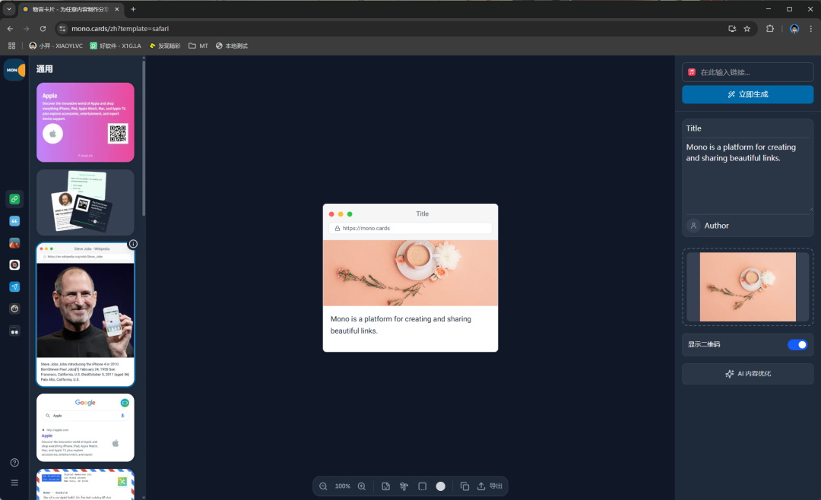This screenshot has width=821, height=500.
Task: Pick the white circle background color
Action: click(441, 486)
